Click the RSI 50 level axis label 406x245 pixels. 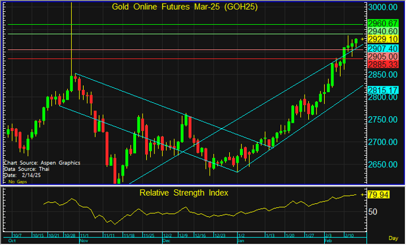(x=375, y=210)
